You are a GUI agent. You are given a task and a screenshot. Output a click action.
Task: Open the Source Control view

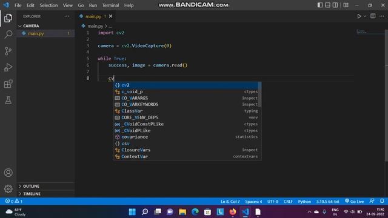tap(8, 51)
